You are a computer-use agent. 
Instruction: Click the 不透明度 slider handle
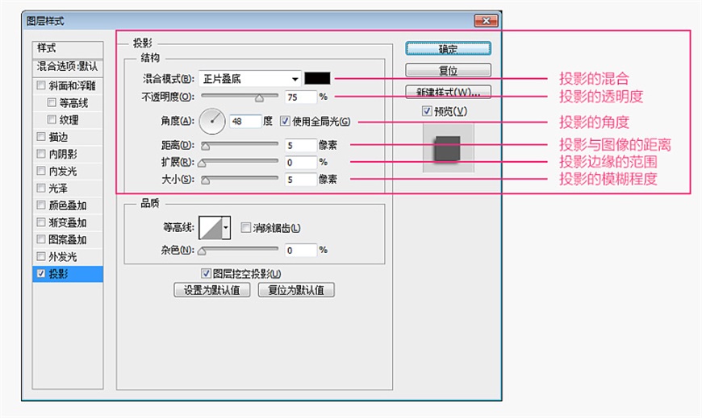coord(259,98)
